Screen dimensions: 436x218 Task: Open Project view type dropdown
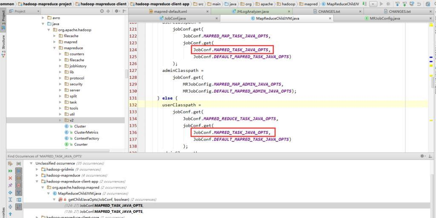pyautogui.click(x=24, y=11)
